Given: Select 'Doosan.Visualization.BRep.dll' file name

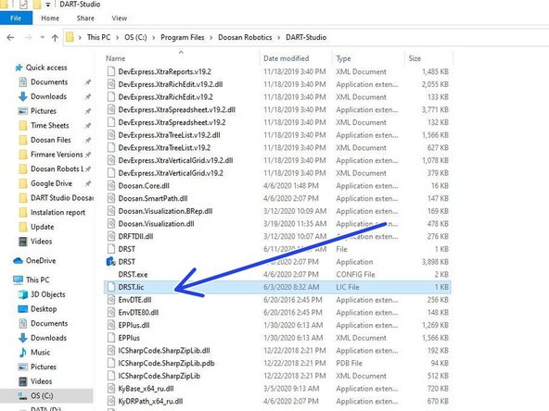Looking at the screenshot, I should pyautogui.click(x=165, y=211).
